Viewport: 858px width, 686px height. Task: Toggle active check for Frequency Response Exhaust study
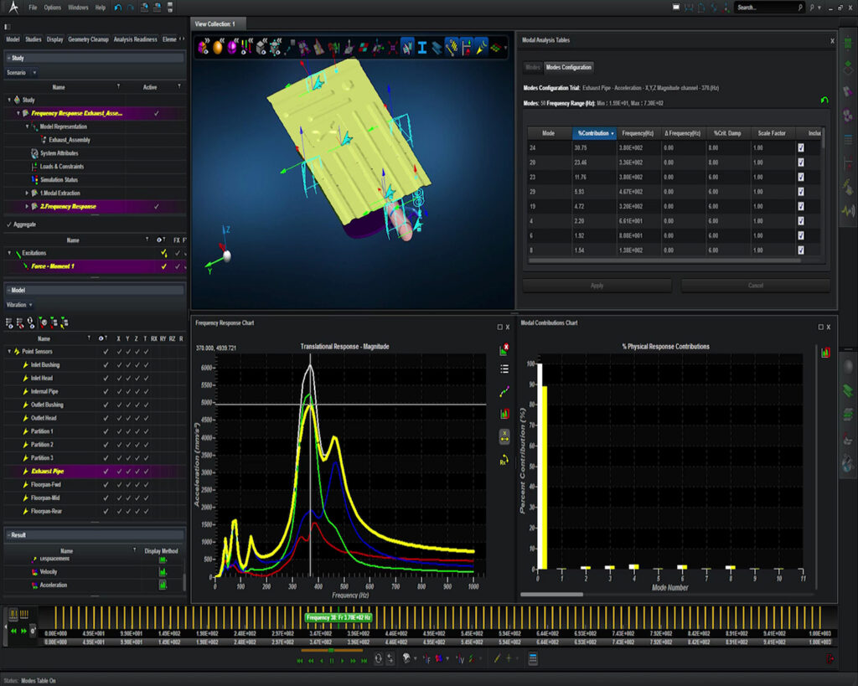pyautogui.click(x=157, y=113)
